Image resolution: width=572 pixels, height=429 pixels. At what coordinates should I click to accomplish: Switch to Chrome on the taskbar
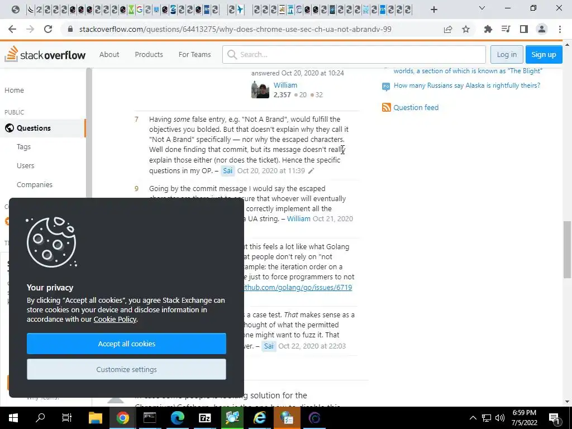(x=122, y=418)
